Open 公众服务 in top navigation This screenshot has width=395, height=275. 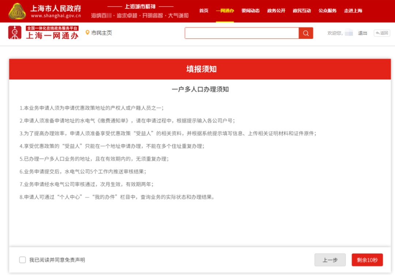tap(327, 11)
